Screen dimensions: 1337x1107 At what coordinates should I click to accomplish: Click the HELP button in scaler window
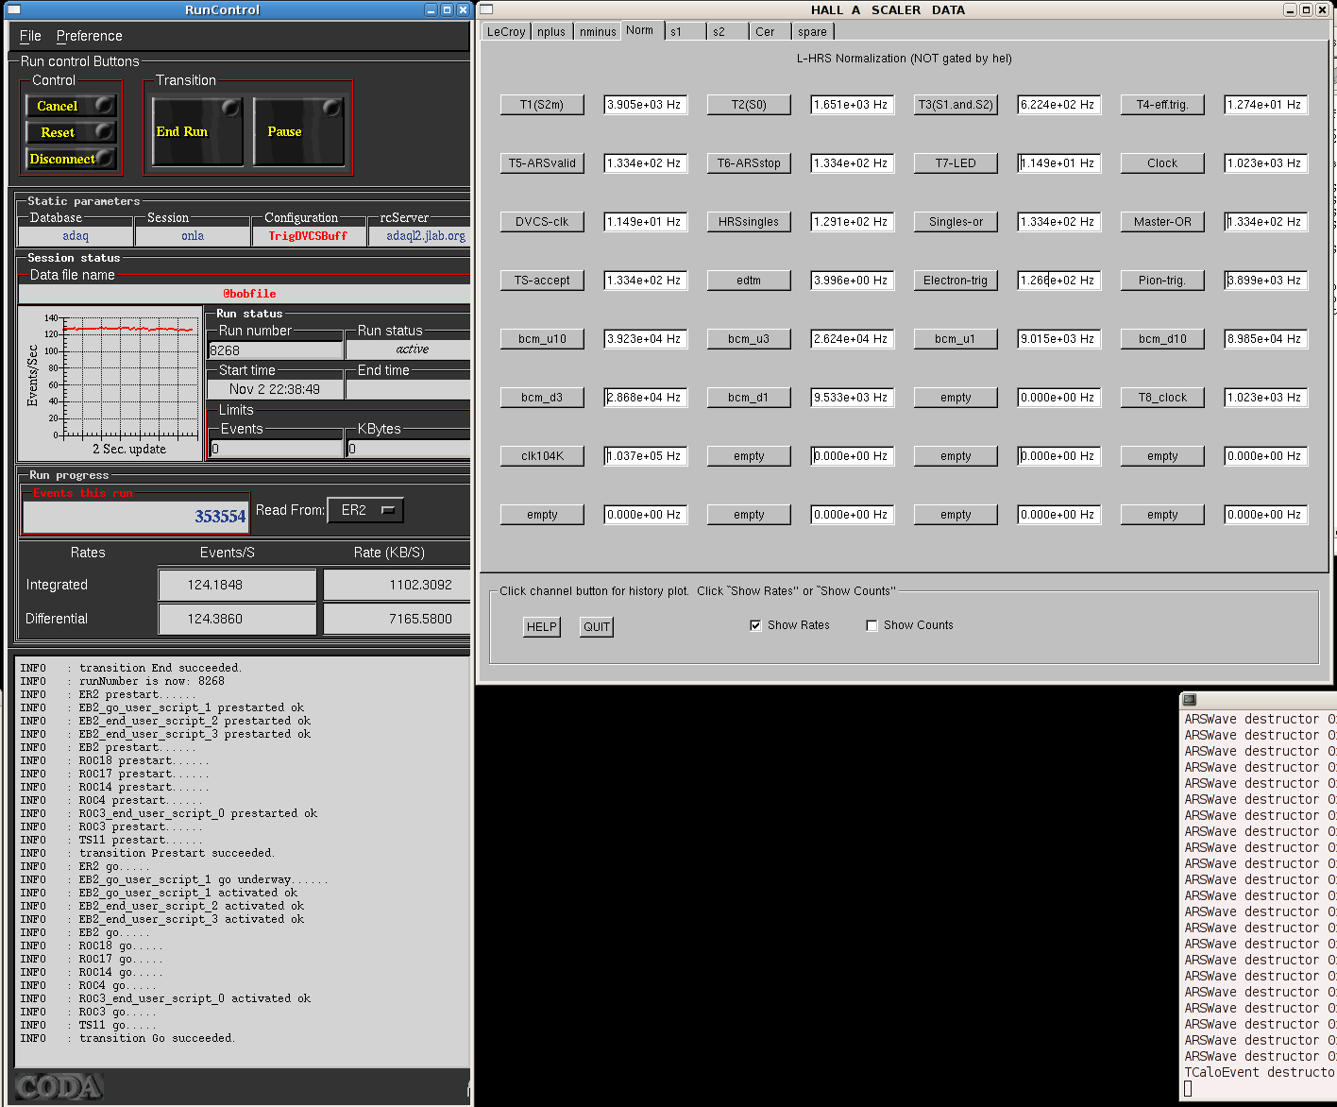click(x=542, y=626)
